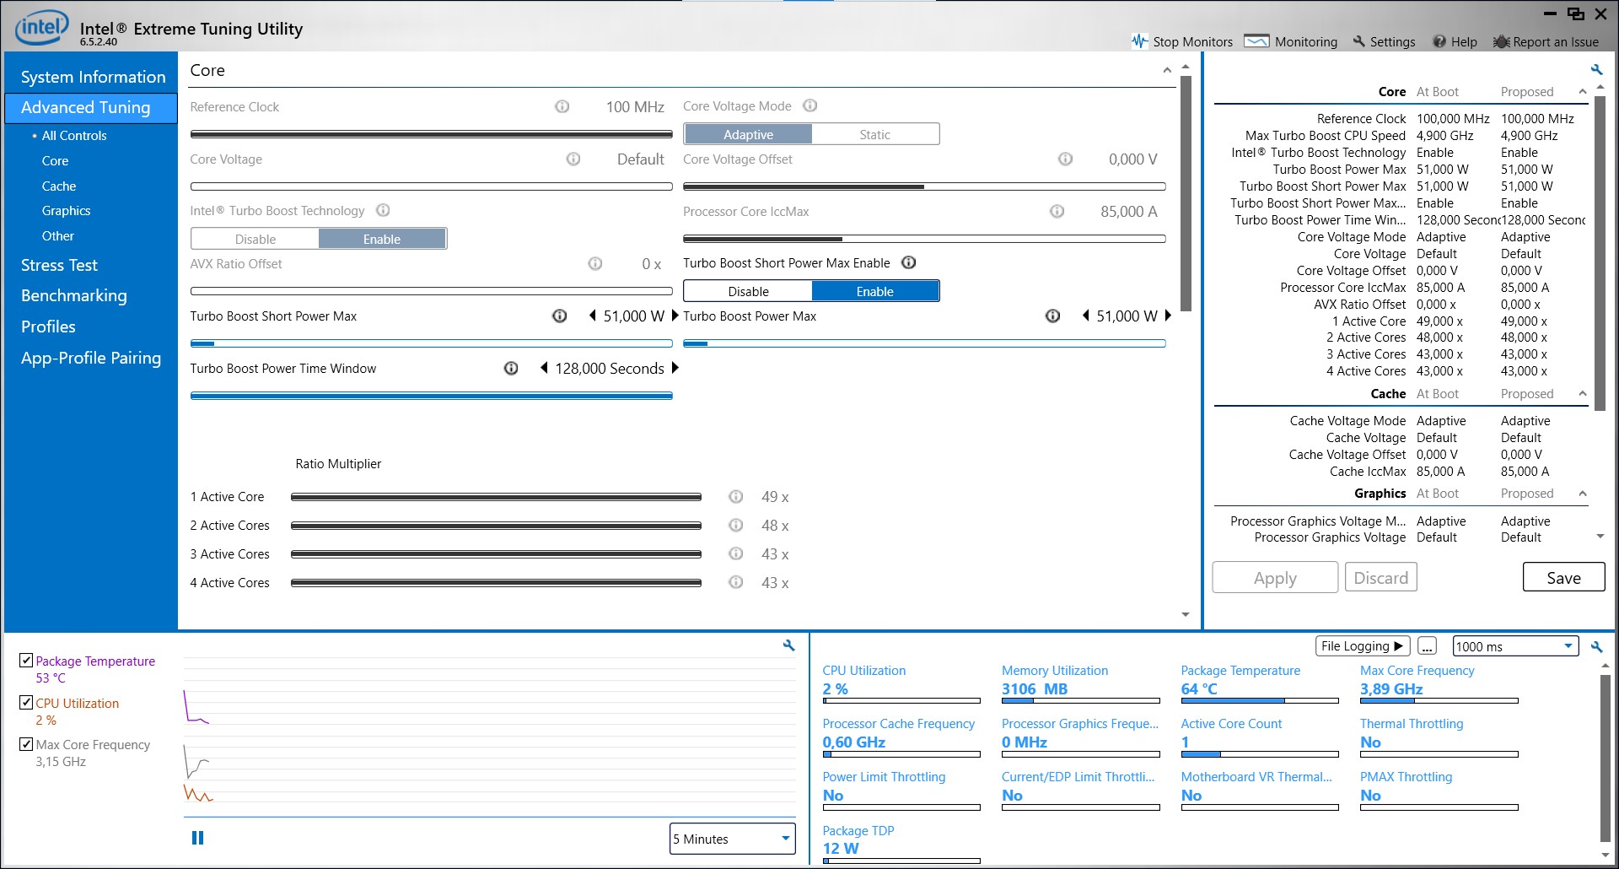
Task: Save the proposed tuning profile
Action: (1563, 577)
